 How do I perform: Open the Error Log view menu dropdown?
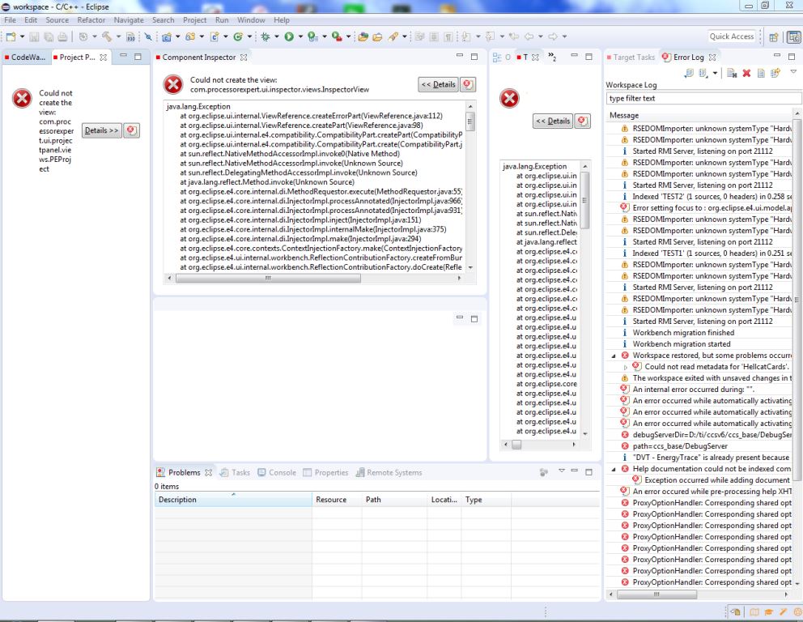[792, 73]
